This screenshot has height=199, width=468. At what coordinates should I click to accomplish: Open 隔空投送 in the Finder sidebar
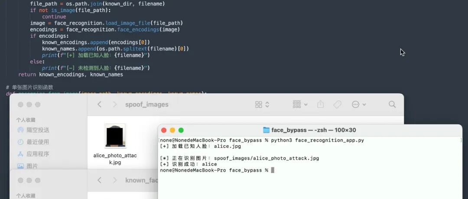(33, 130)
